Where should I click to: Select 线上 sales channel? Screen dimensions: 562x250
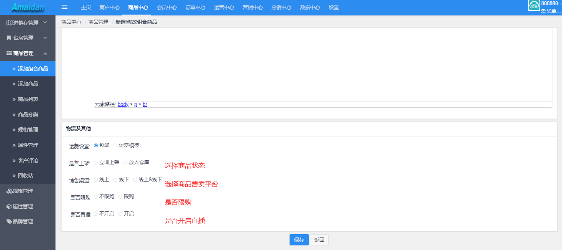coord(96,179)
